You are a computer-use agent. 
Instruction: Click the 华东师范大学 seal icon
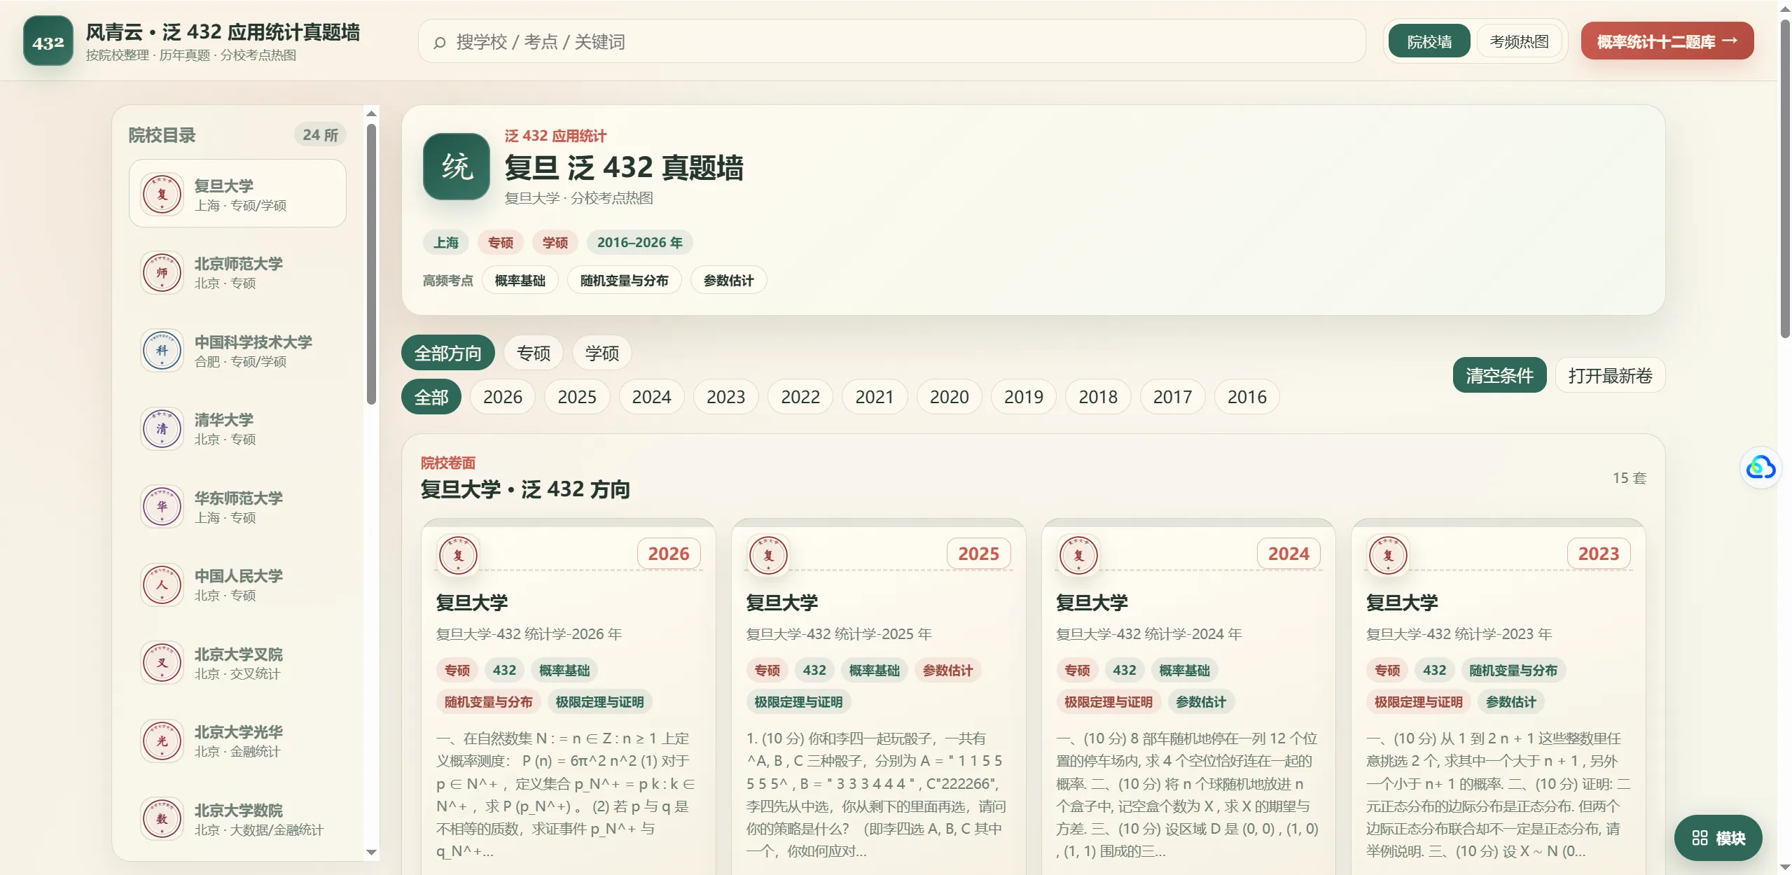(162, 506)
